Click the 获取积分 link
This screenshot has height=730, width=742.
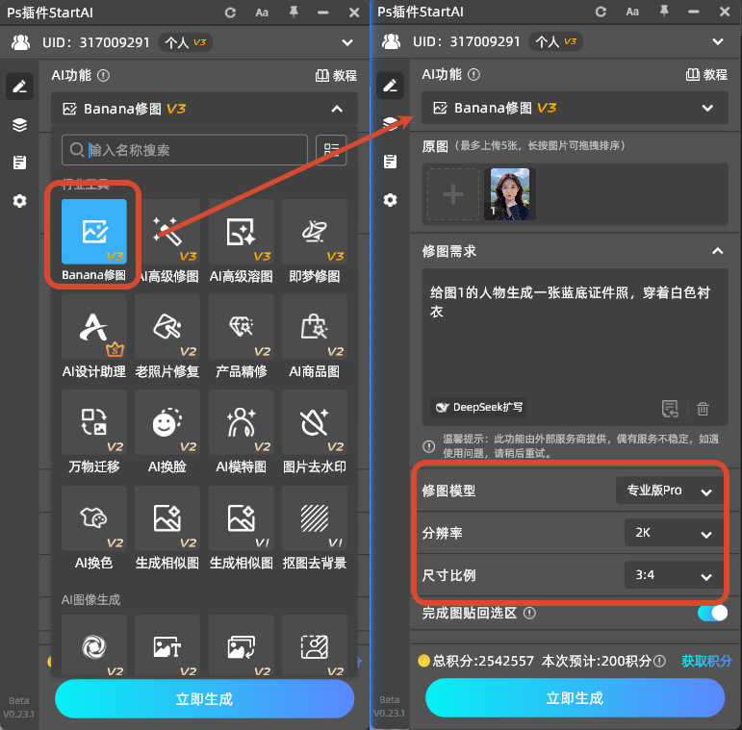pyautogui.click(x=706, y=661)
